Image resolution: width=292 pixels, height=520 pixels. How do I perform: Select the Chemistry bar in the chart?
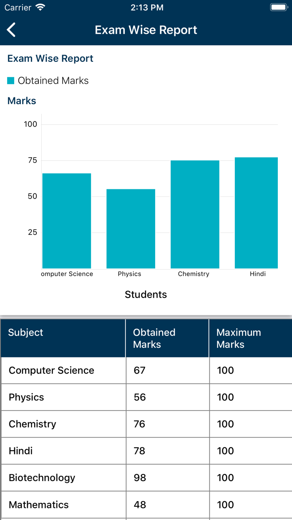[195, 213]
